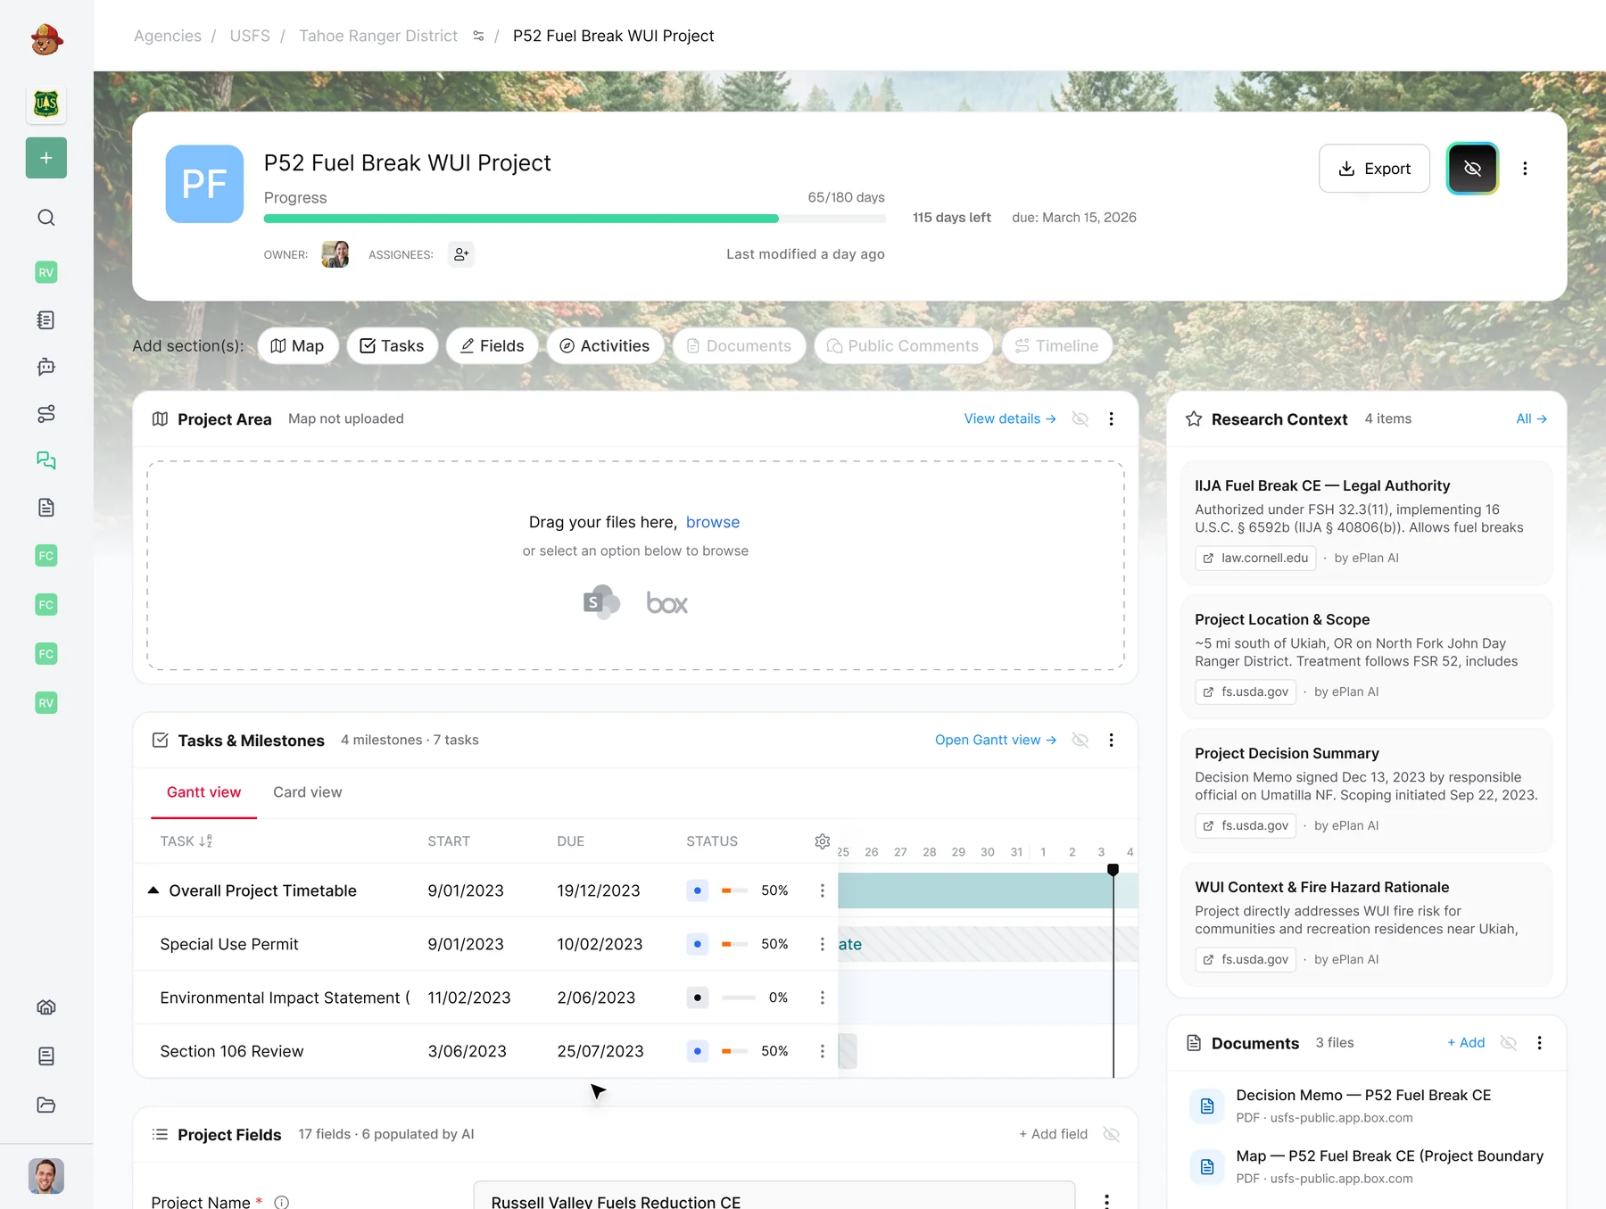
Task: Click Add field in Project Fields
Action: click(x=1054, y=1134)
